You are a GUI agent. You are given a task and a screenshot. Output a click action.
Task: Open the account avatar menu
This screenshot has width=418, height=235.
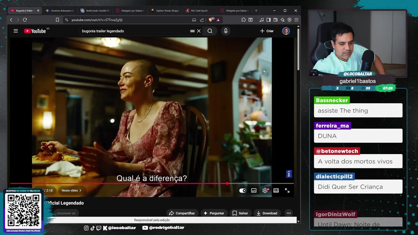pyautogui.click(x=286, y=31)
